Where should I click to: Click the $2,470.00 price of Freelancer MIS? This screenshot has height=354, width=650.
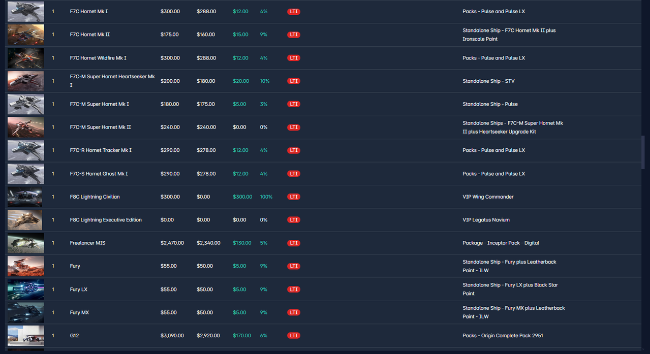coord(172,243)
